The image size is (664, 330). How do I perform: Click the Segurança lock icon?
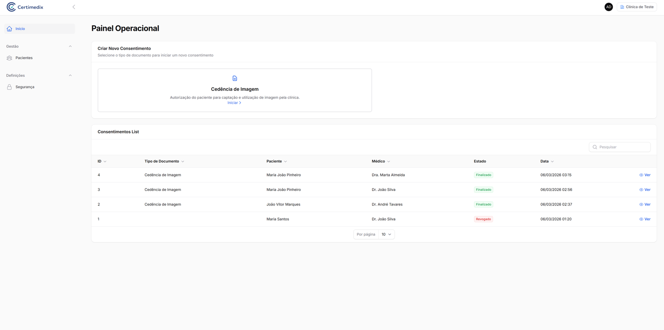point(10,87)
